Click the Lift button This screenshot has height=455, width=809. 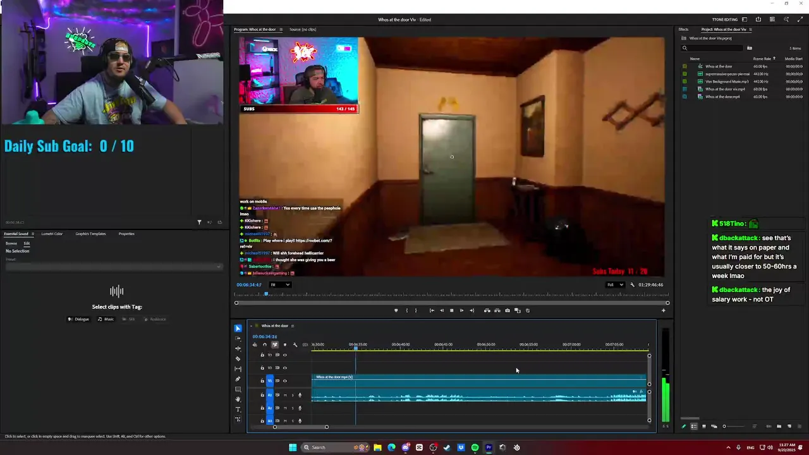pyautogui.click(x=487, y=310)
